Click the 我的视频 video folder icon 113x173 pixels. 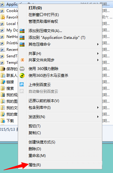(x=3, y=95)
